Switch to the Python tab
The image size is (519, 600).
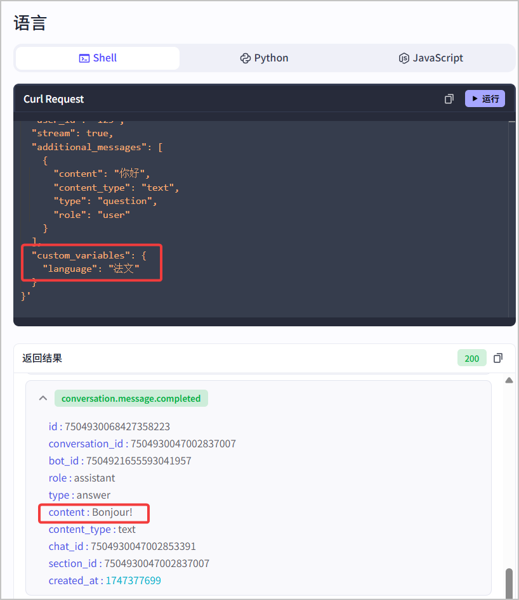point(264,58)
